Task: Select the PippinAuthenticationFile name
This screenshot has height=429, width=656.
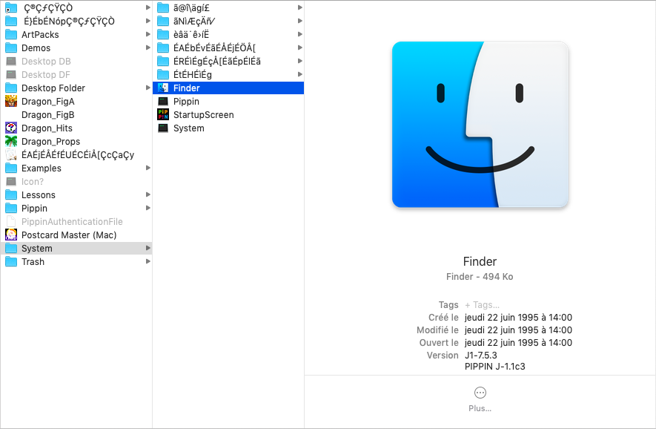Action: pyautogui.click(x=72, y=222)
